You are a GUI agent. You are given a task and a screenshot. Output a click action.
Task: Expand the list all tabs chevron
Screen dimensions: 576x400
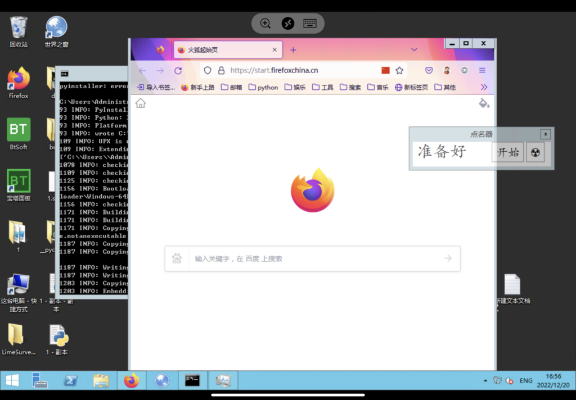(414, 50)
